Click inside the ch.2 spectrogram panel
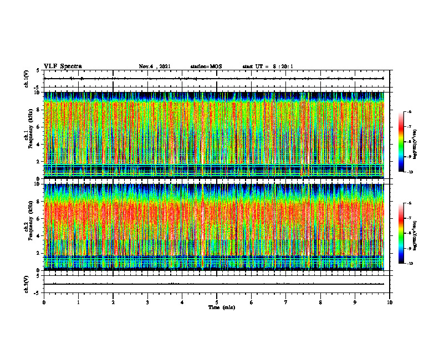 (214, 227)
